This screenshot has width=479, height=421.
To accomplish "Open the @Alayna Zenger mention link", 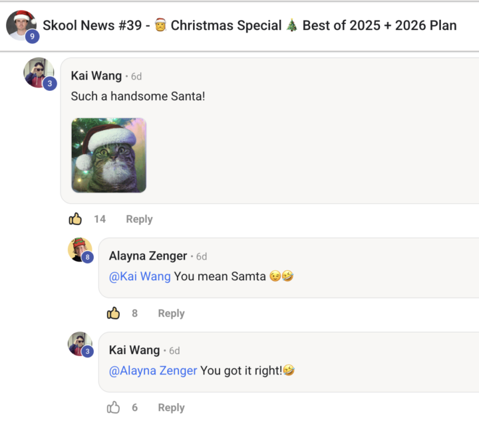I will (153, 371).
